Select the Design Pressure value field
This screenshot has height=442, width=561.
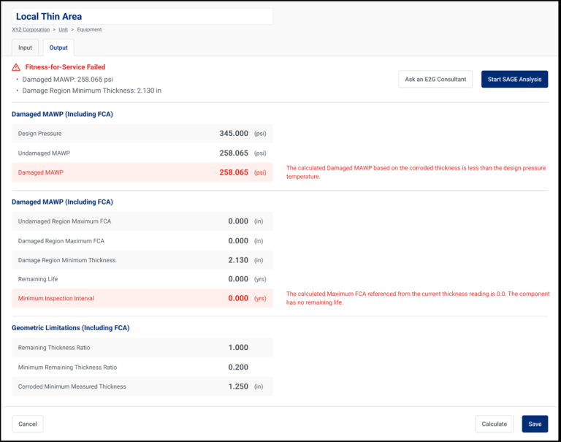coord(233,134)
